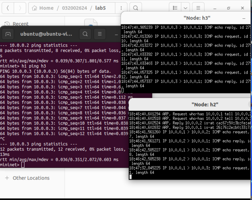The width and height of the screenshot is (252, 200).
Task: Open a new tab in the terminal
Action: [x=8, y=34]
